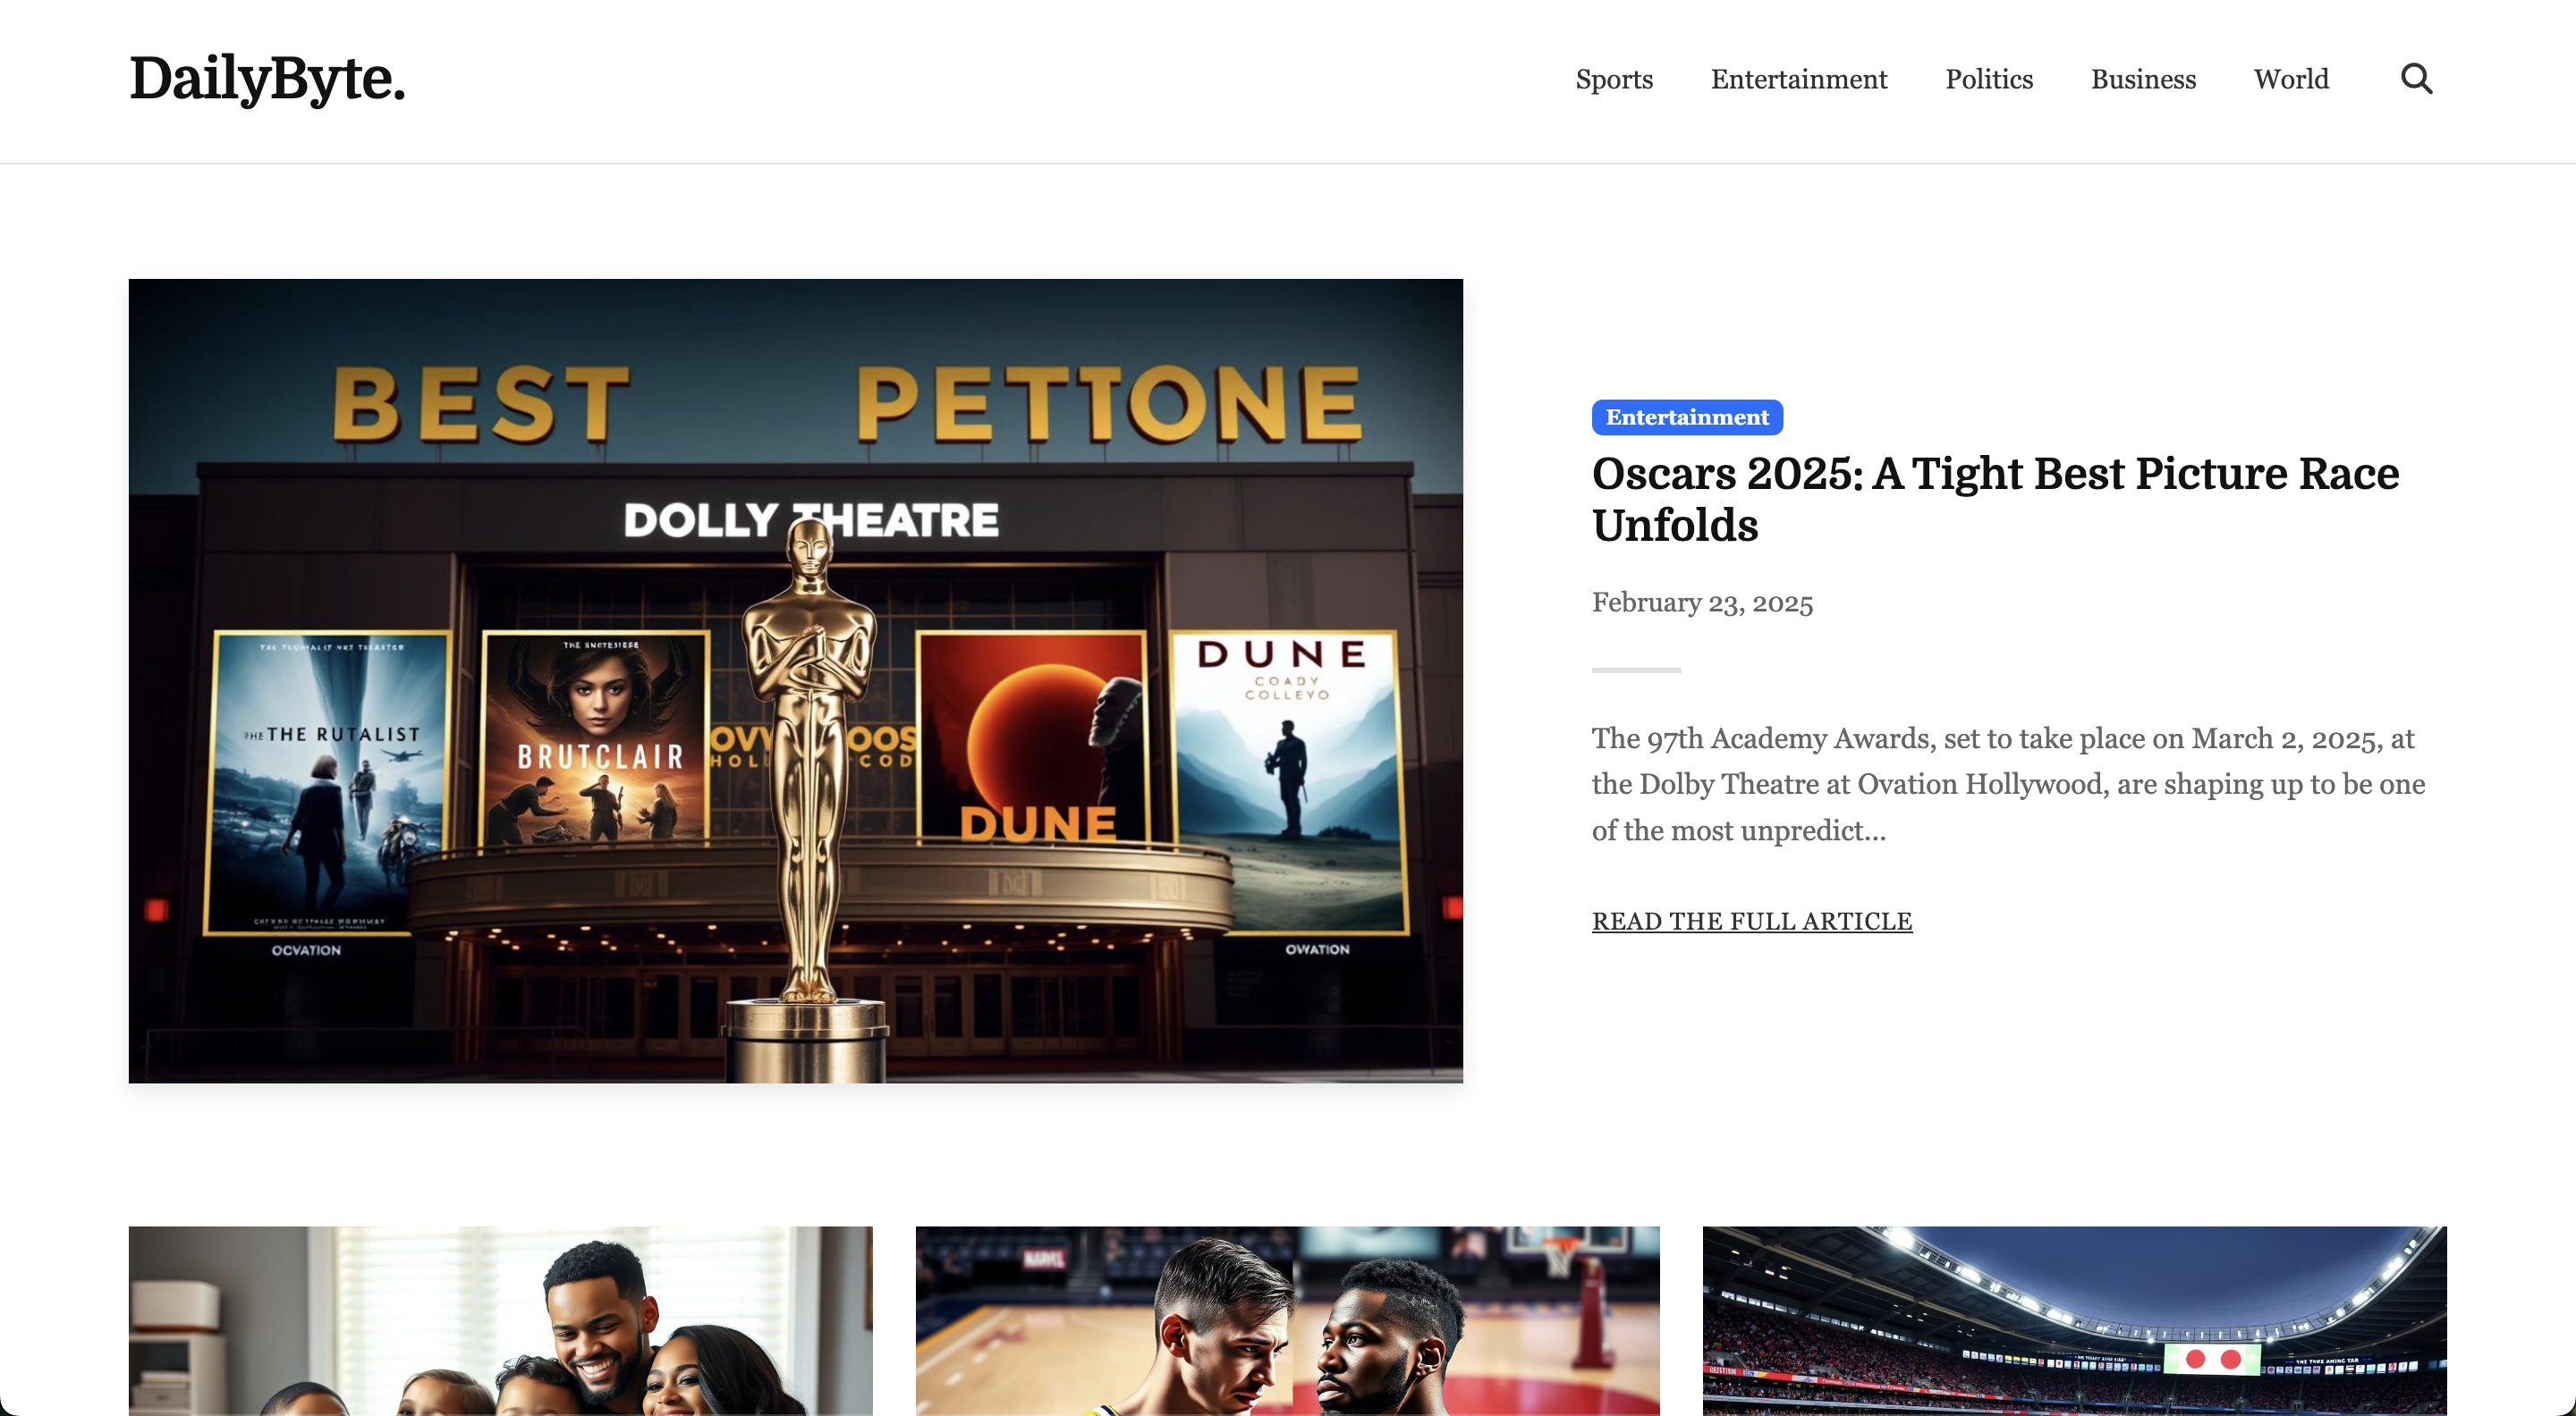Go to DailyByte home logo
The width and height of the screenshot is (2576, 1416).
(268, 78)
